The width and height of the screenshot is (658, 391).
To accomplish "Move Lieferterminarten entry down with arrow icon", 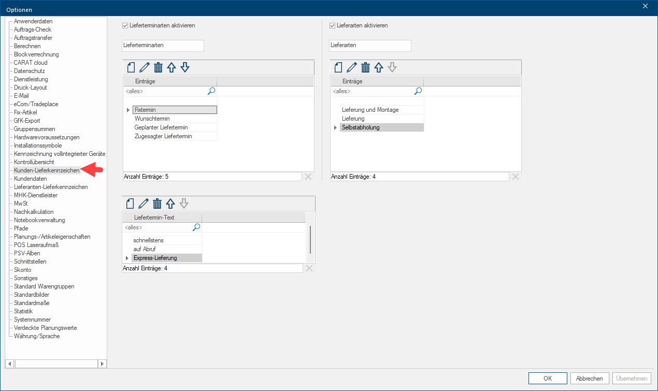I will coord(185,67).
